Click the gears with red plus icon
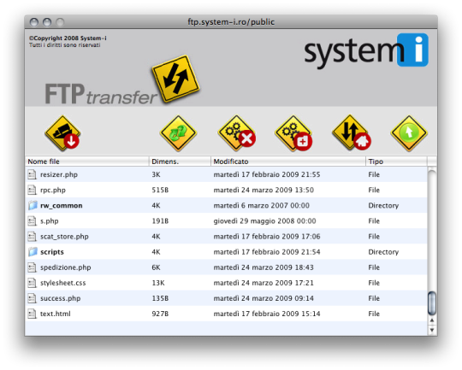This screenshot has width=462, height=370. point(293,133)
